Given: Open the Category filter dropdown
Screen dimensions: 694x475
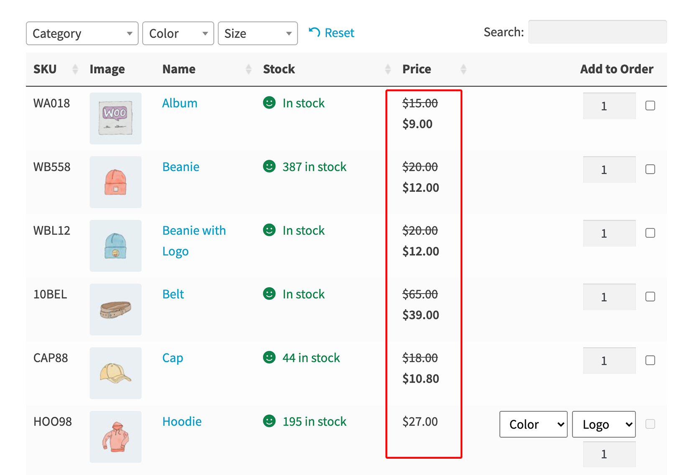Looking at the screenshot, I should [x=82, y=33].
